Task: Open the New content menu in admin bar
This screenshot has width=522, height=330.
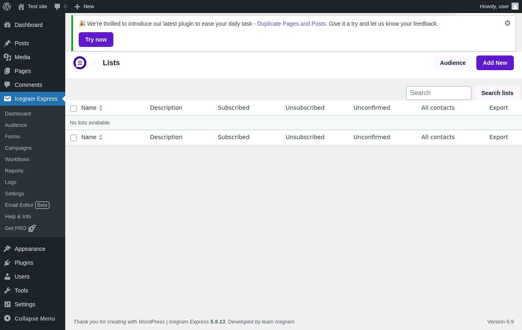Action: [84, 7]
